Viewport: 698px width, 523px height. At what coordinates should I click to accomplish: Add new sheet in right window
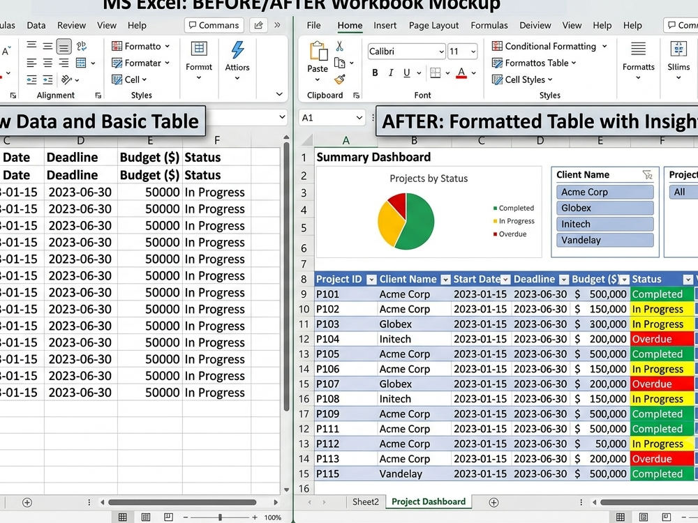[493, 503]
